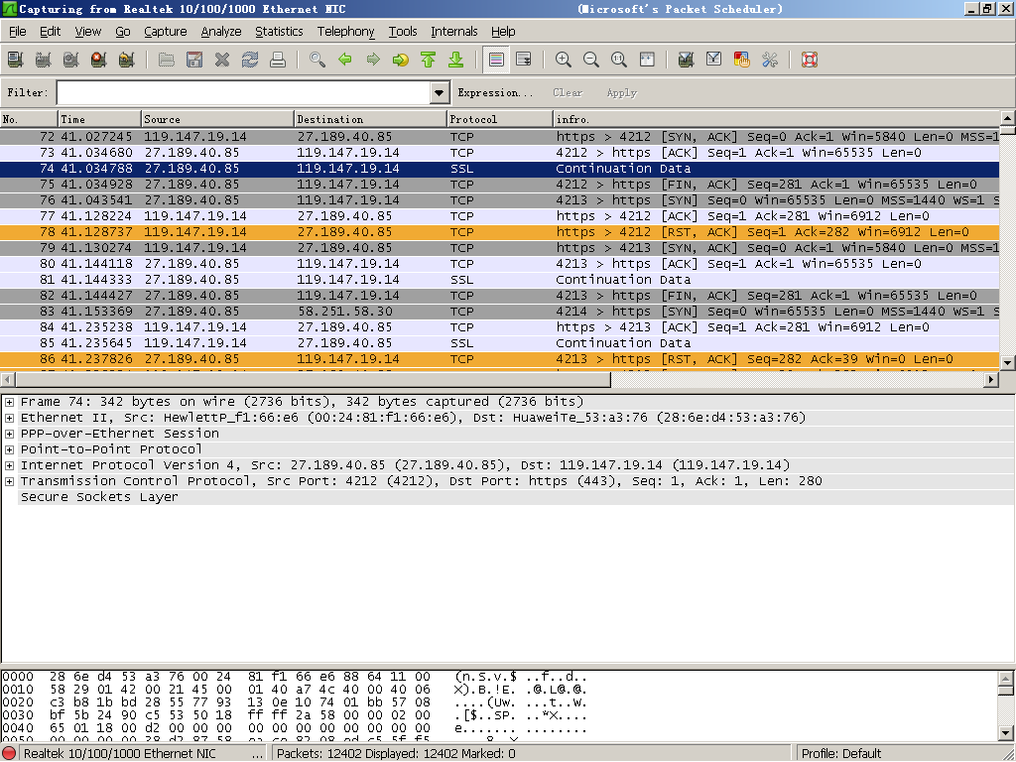Reset zoom to normal size 1:1
This screenshot has width=1016, height=762.
click(x=619, y=60)
